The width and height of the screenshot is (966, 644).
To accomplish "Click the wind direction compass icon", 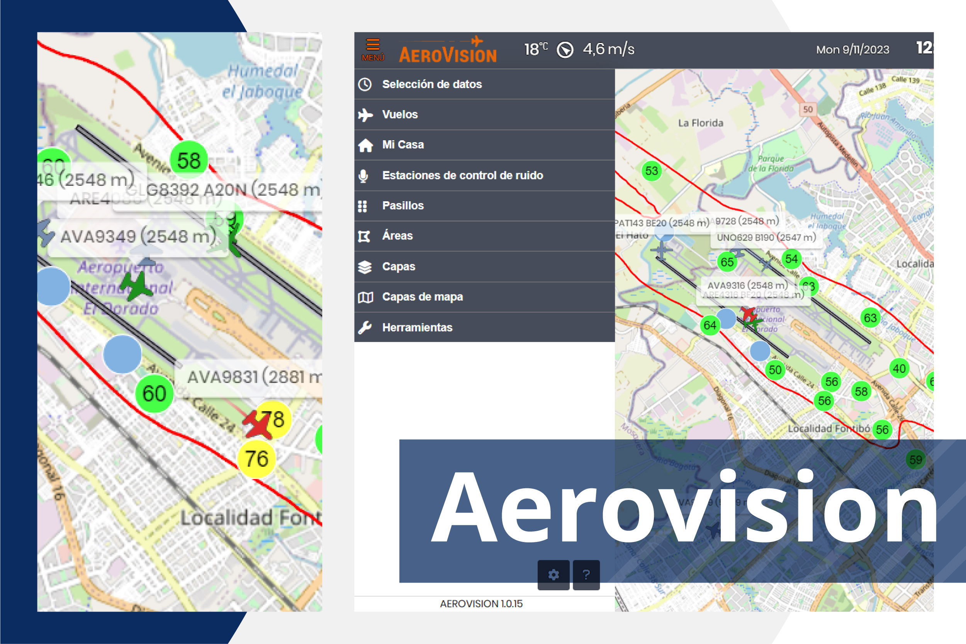I will point(565,50).
